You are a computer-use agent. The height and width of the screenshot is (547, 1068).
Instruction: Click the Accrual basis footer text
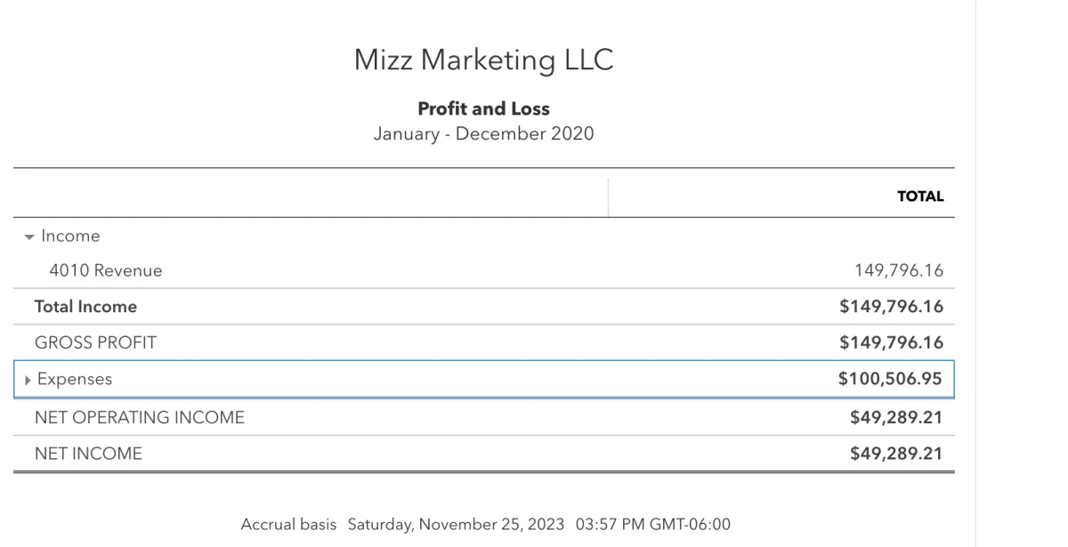(x=288, y=524)
